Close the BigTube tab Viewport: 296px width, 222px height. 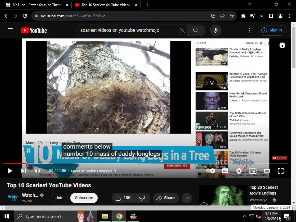67,5
